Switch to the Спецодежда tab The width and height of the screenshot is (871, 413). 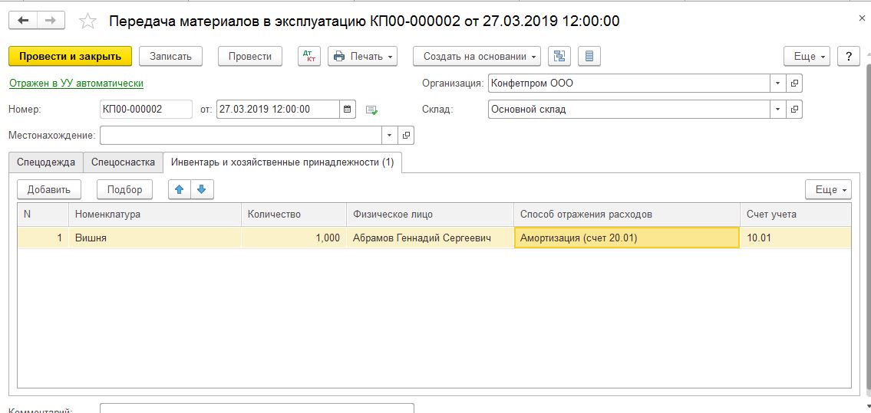[46, 162]
